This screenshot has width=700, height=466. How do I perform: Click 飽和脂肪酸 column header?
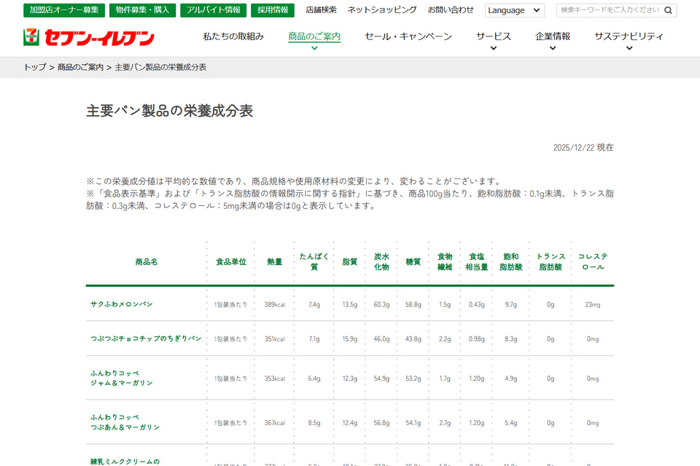point(510,262)
